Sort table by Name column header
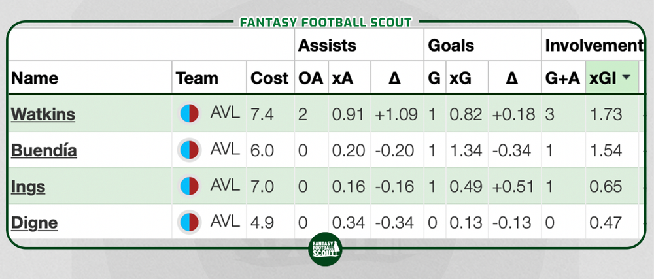Viewport: 654px width, 279px height. tap(35, 78)
